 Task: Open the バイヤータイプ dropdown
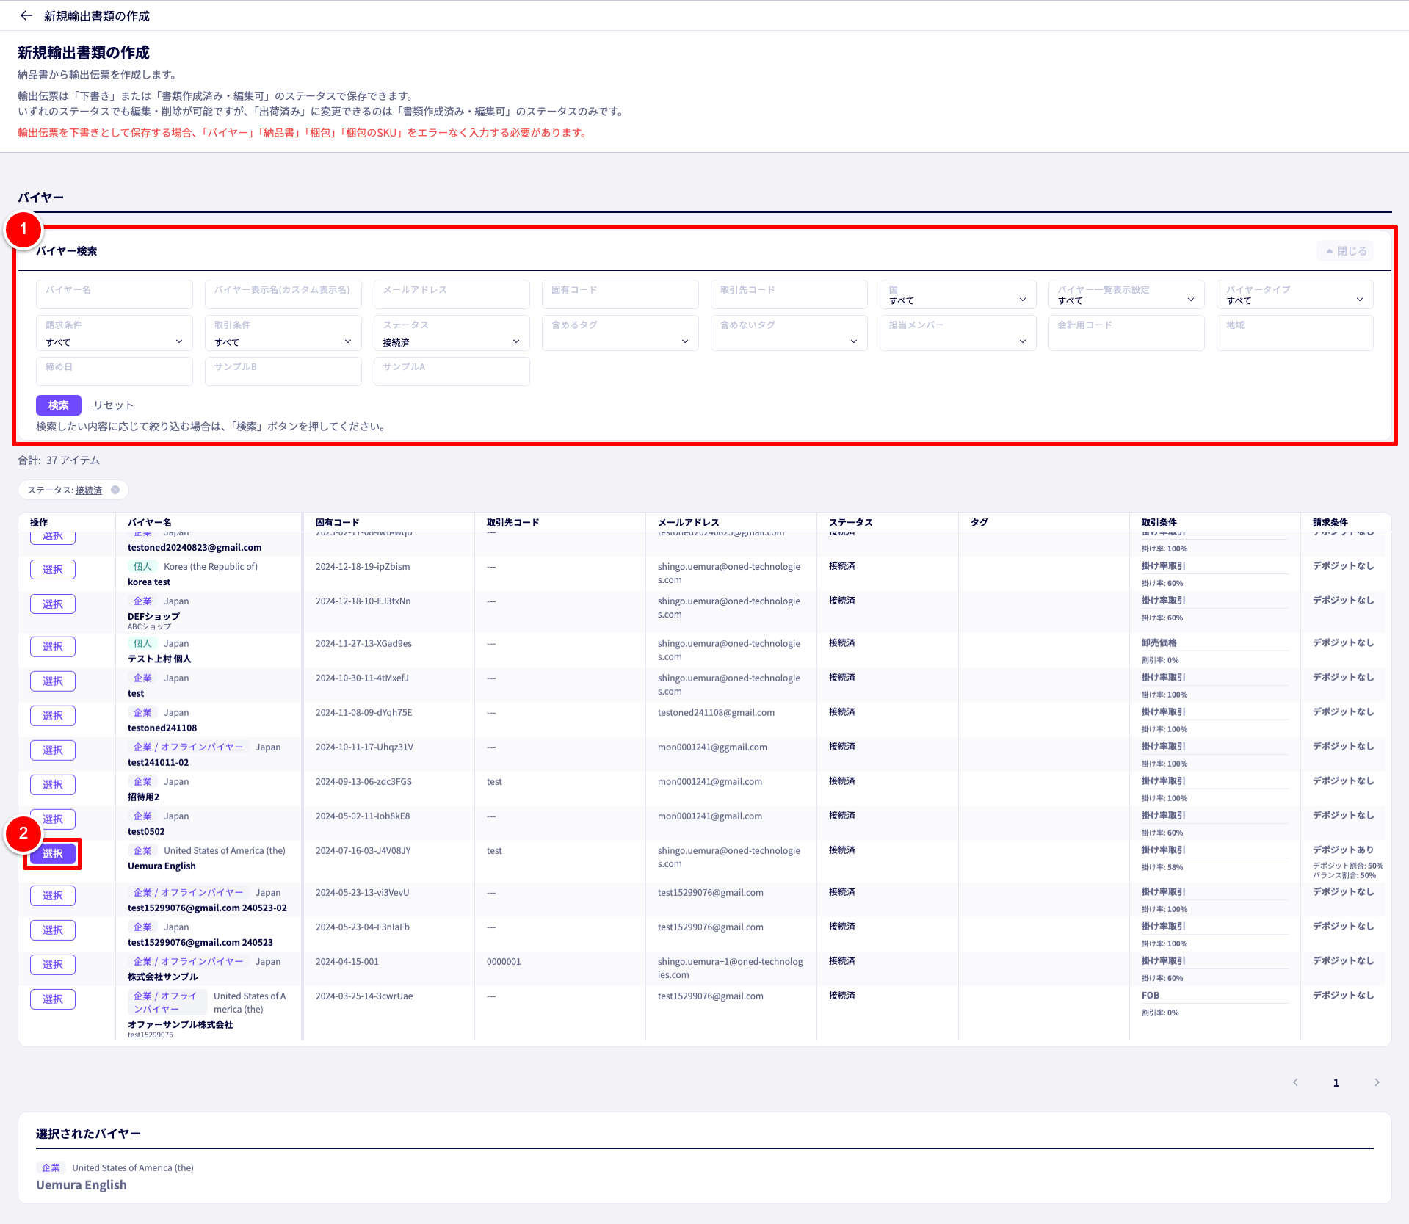pyautogui.click(x=1294, y=294)
